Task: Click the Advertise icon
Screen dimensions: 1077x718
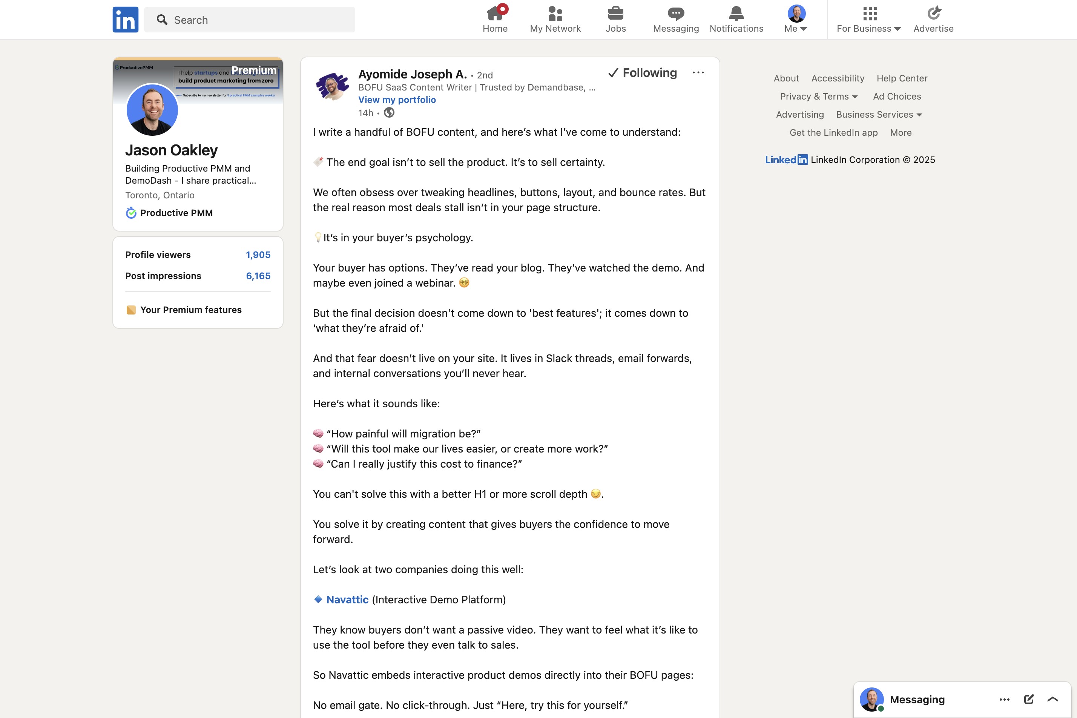Action: (x=934, y=13)
